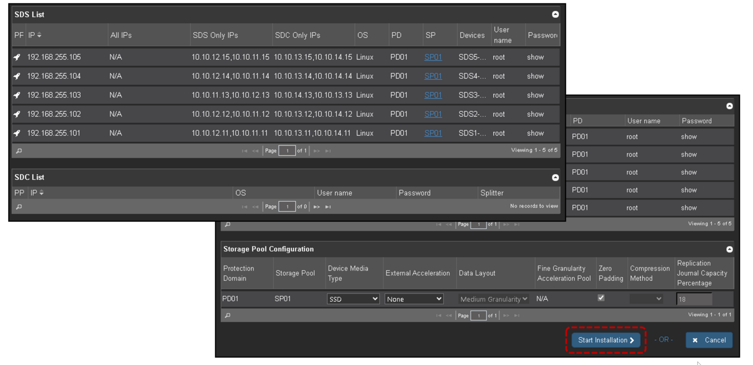
Task: Collapse the SDC List panel
Action: click(x=555, y=177)
